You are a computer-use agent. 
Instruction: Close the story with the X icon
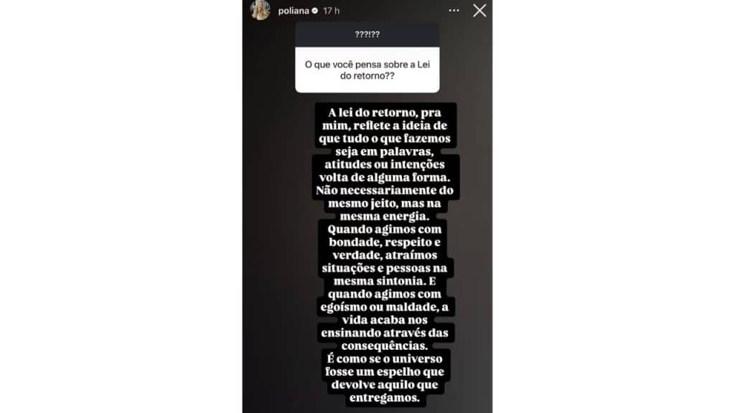pyautogui.click(x=479, y=11)
